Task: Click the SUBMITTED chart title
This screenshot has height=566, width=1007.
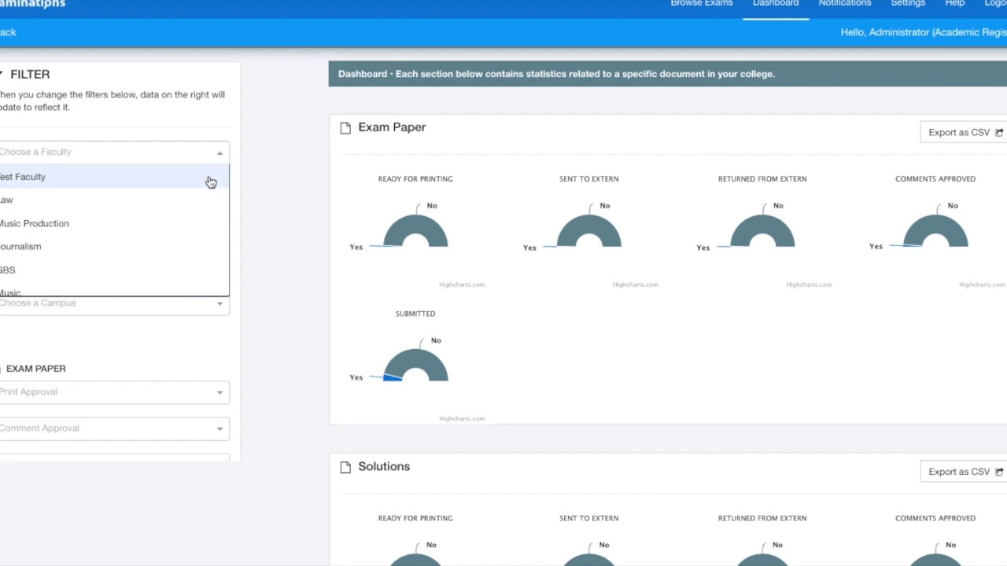Action: click(x=415, y=314)
